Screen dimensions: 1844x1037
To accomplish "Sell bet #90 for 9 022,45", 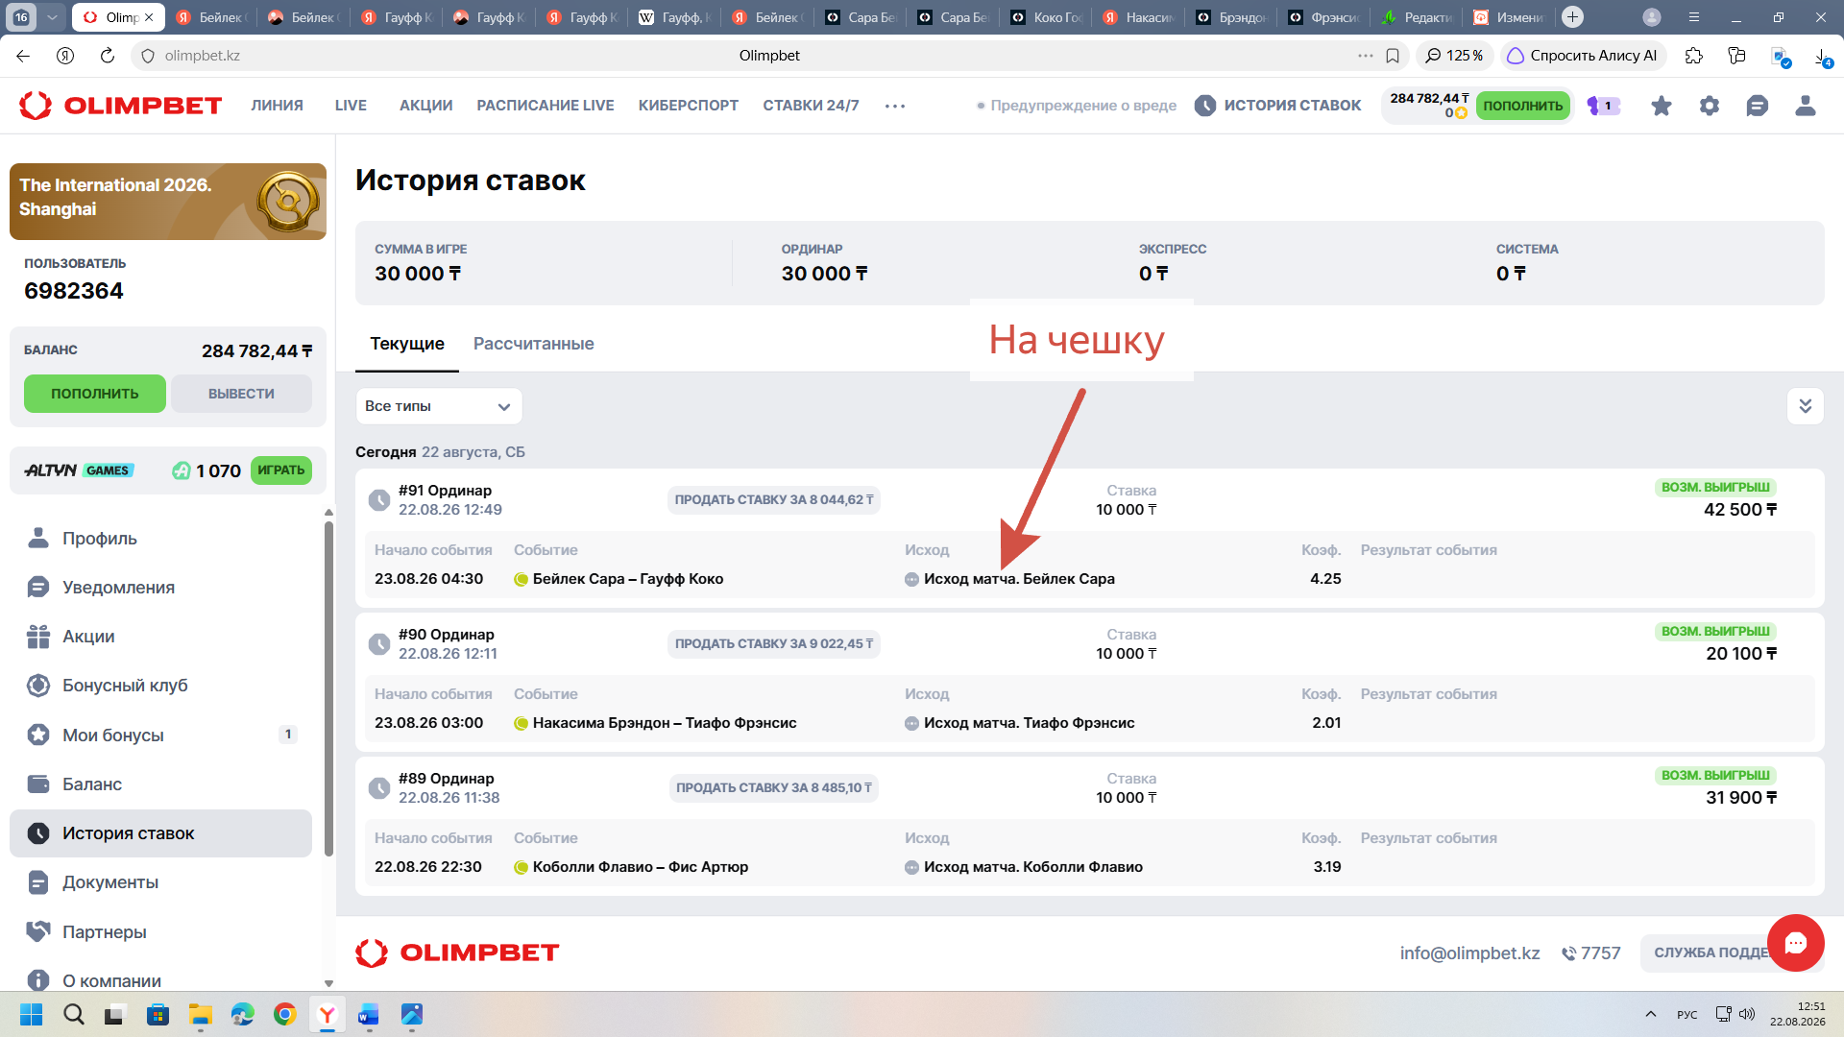I will point(774,644).
